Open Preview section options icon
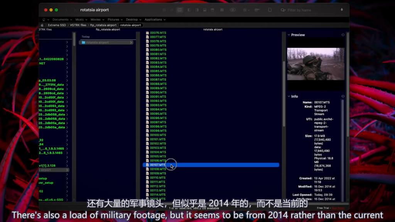 click(x=343, y=35)
